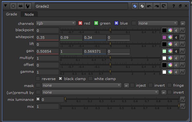This screenshot has height=122, width=192.
Task: Click gain blue value 0.569371
Action: (95, 51)
